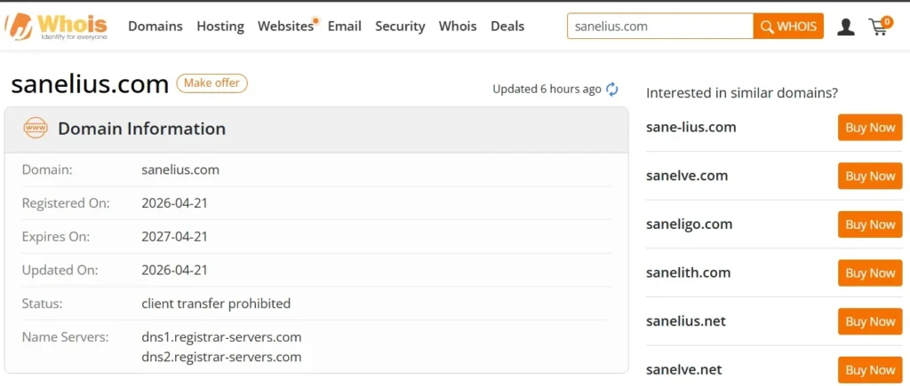Click the Expires On label
910x386 pixels.
pyautogui.click(x=56, y=237)
